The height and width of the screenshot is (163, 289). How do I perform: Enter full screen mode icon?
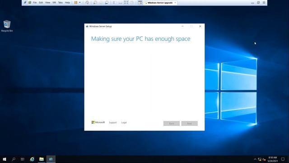pyautogui.click(x=126, y=3)
